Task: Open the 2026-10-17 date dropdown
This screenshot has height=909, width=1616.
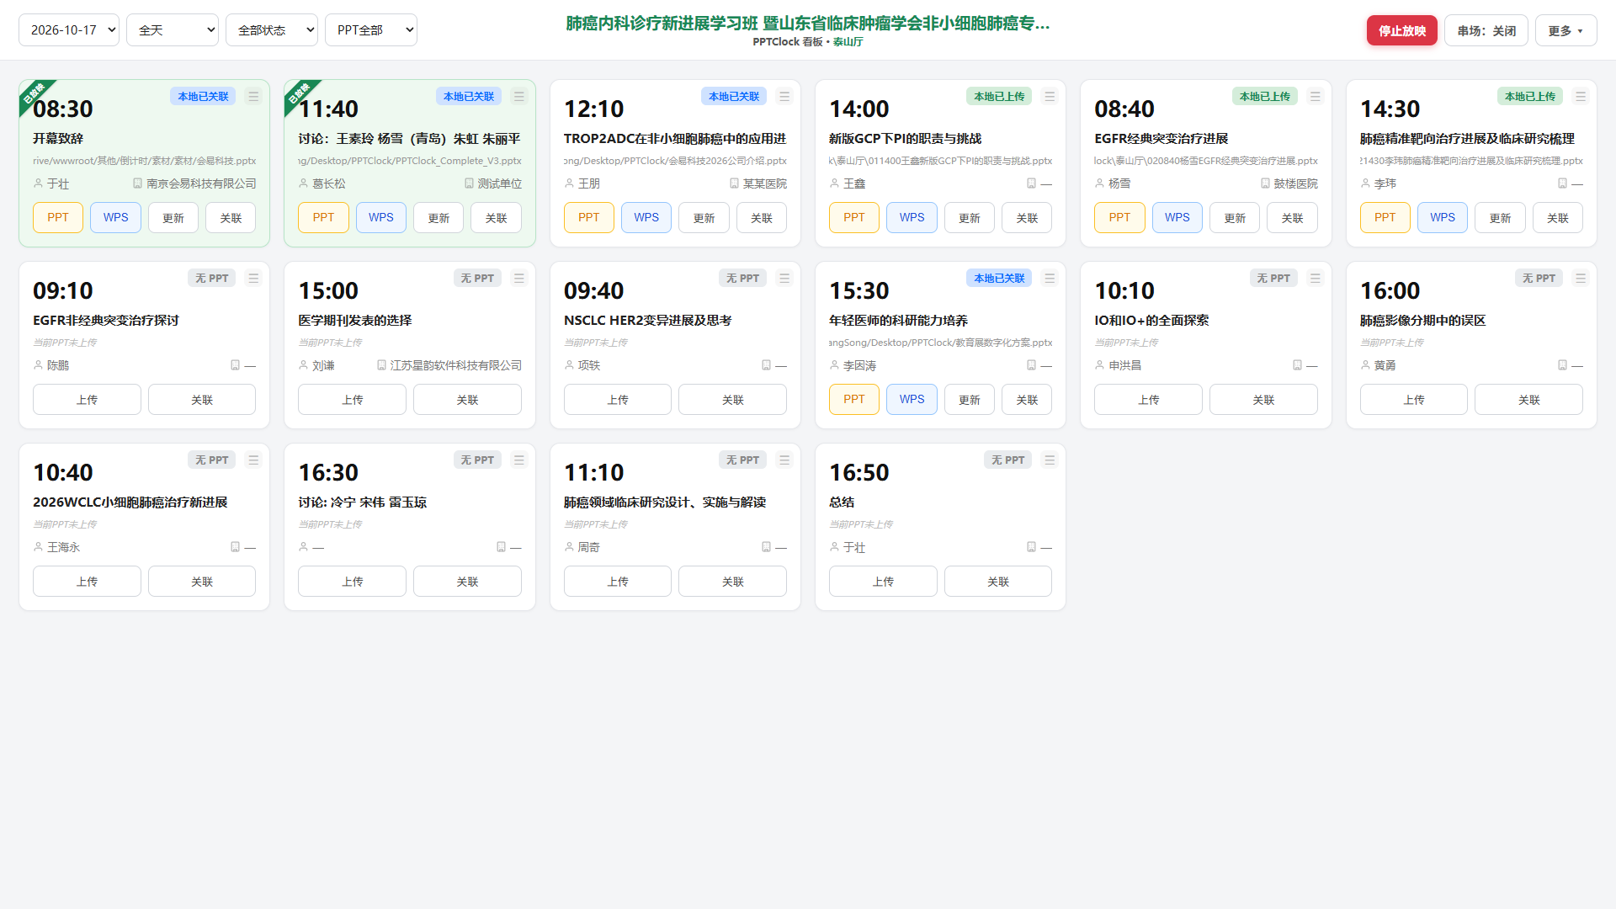Action: pyautogui.click(x=69, y=30)
